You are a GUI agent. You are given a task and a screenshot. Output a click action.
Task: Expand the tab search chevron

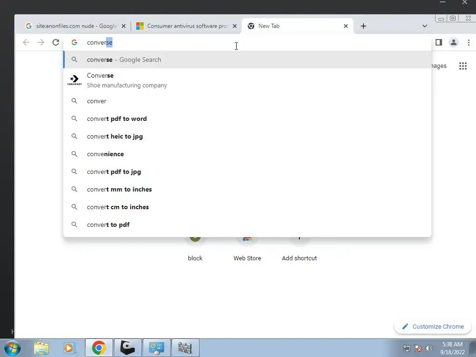[x=425, y=26]
